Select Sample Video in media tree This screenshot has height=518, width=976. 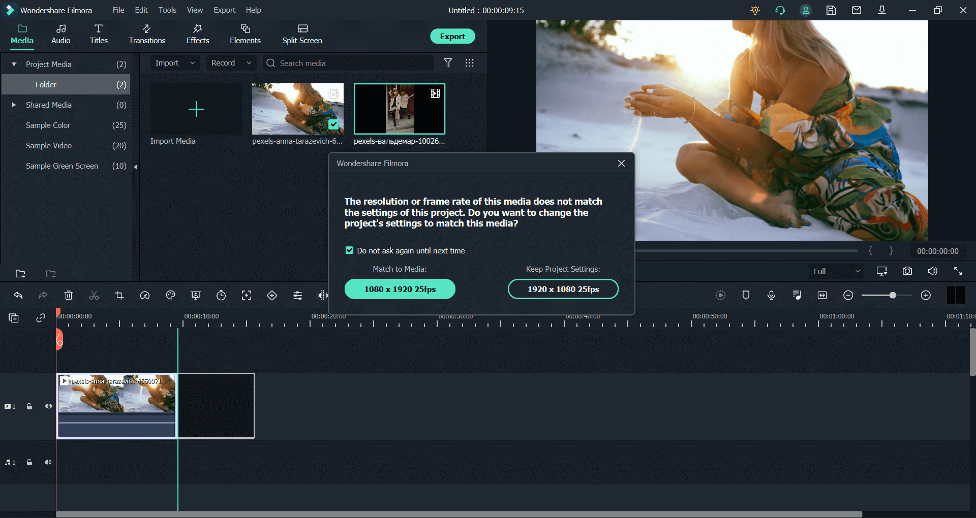click(x=66, y=145)
